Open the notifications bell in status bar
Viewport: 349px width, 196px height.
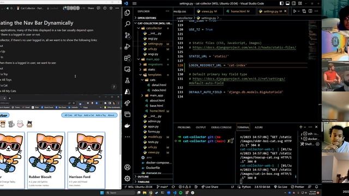point(316,187)
